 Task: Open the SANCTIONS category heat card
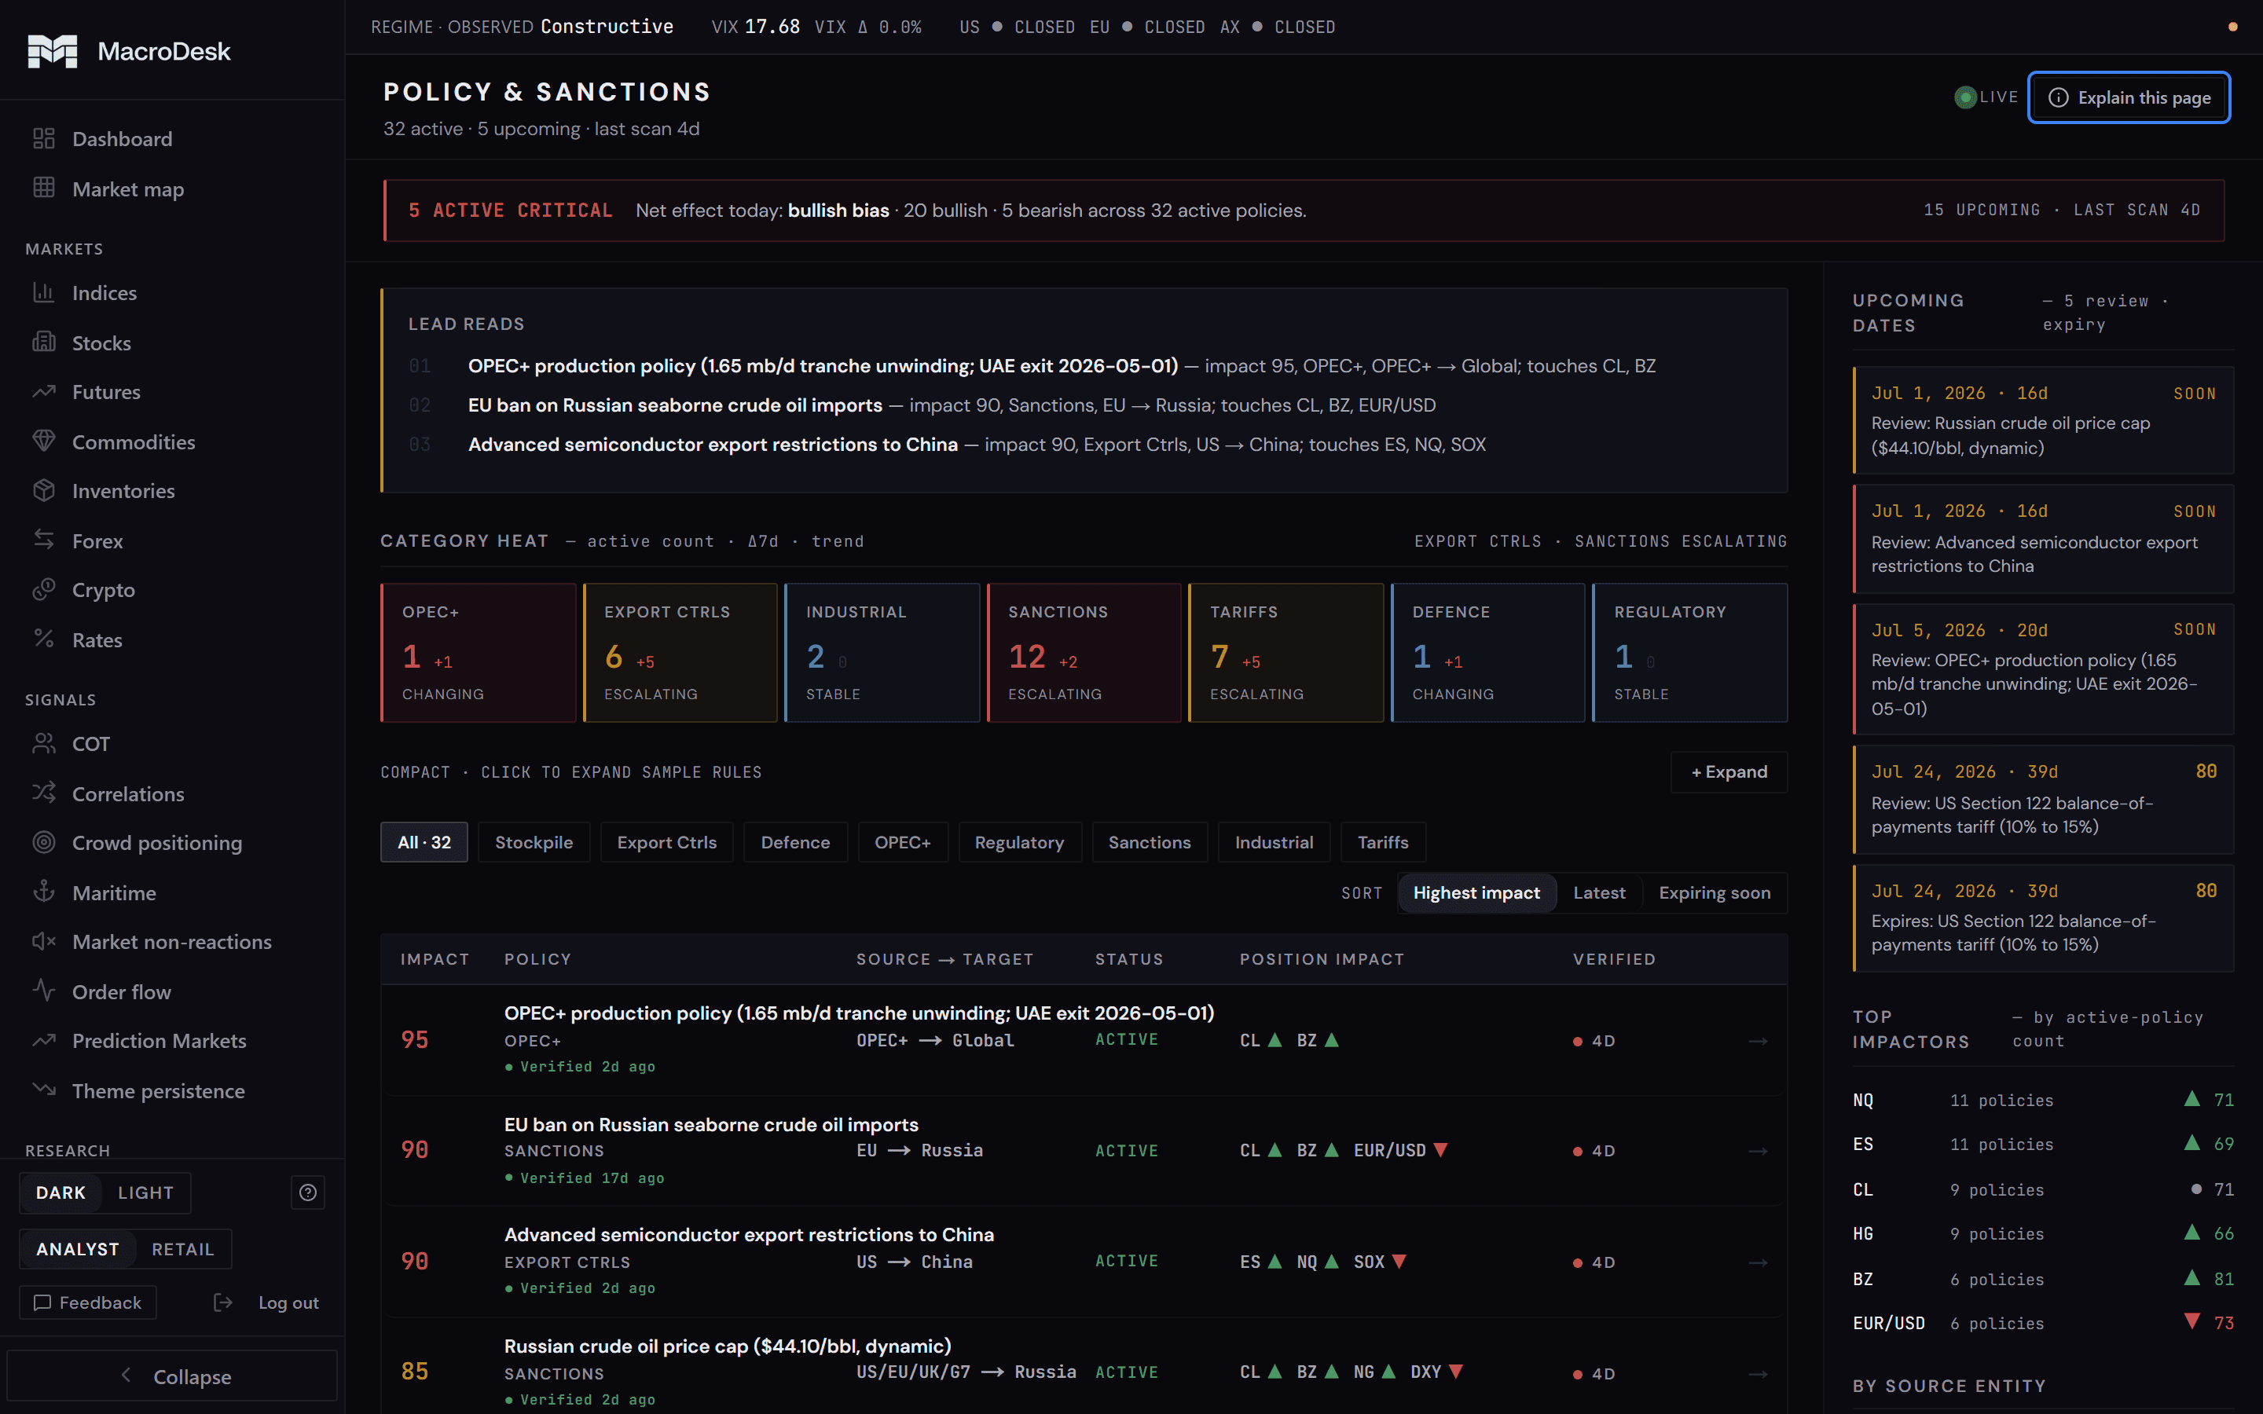[x=1084, y=653]
